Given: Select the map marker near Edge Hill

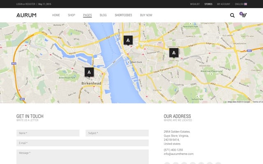Looking at the screenshot, I should pyautogui.click(x=174, y=53).
